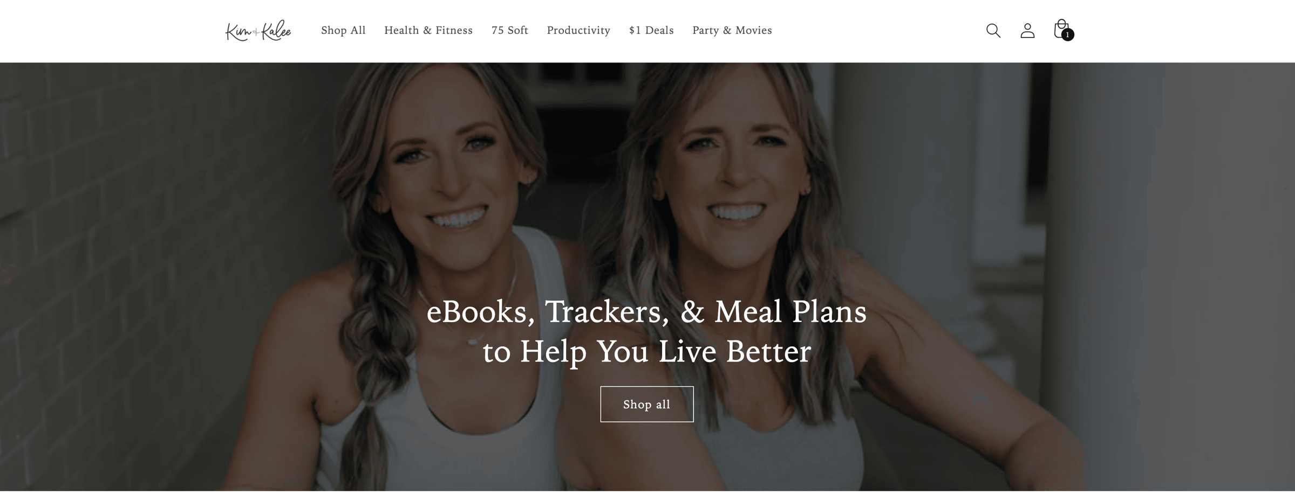Open the search magnifier icon
This screenshot has height=494, width=1295.
click(993, 31)
